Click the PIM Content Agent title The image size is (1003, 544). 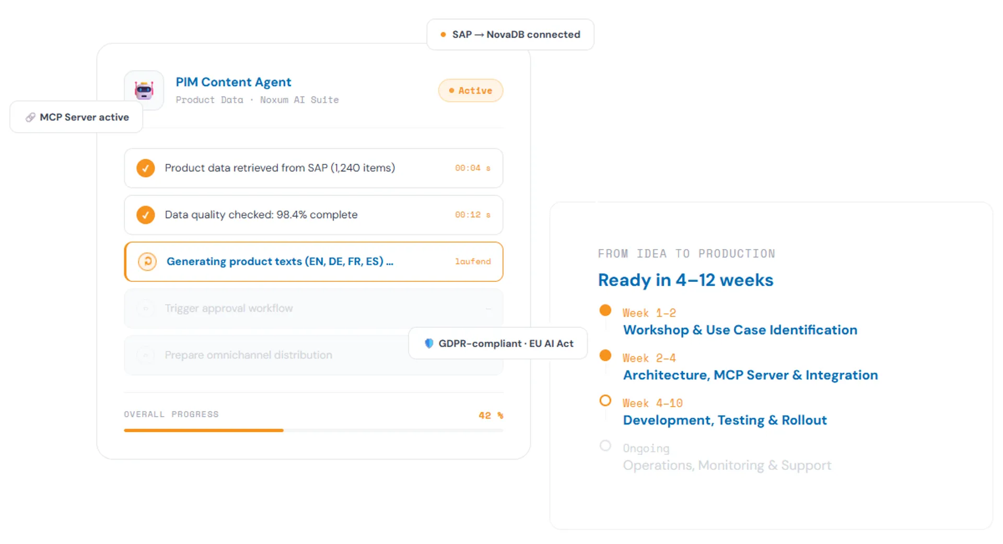(234, 82)
